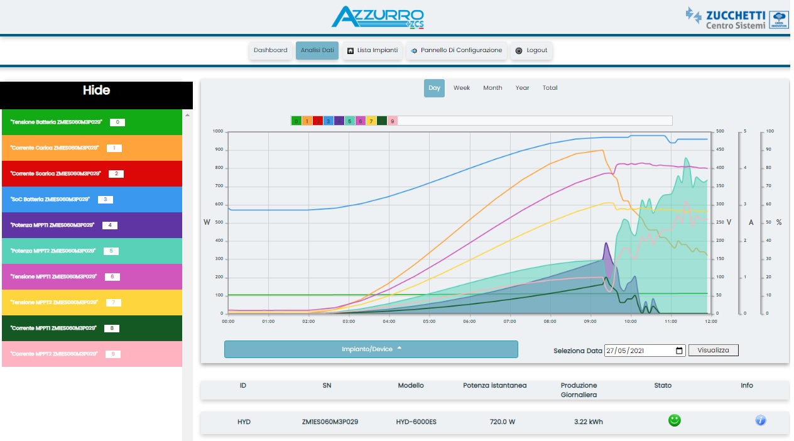This screenshot has width=794, height=441.
Task: Select the Year chart tab
Action: click(x=522, y=88)
